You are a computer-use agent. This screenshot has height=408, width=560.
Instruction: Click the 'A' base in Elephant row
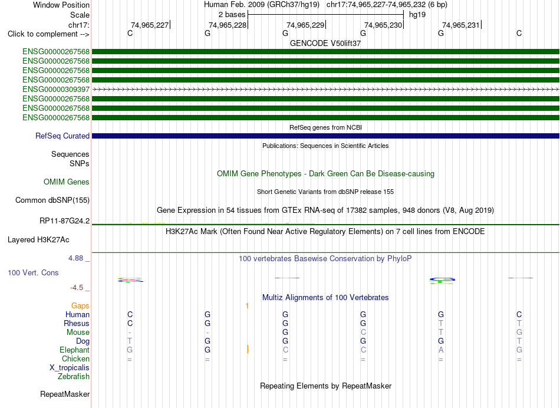441,350
